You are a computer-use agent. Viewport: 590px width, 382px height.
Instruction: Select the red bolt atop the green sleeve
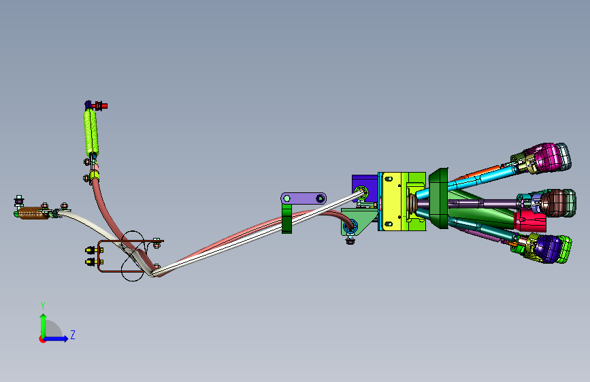[101, 105]
